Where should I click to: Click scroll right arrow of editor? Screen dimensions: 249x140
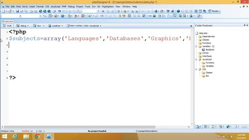[x=189, y=127]
